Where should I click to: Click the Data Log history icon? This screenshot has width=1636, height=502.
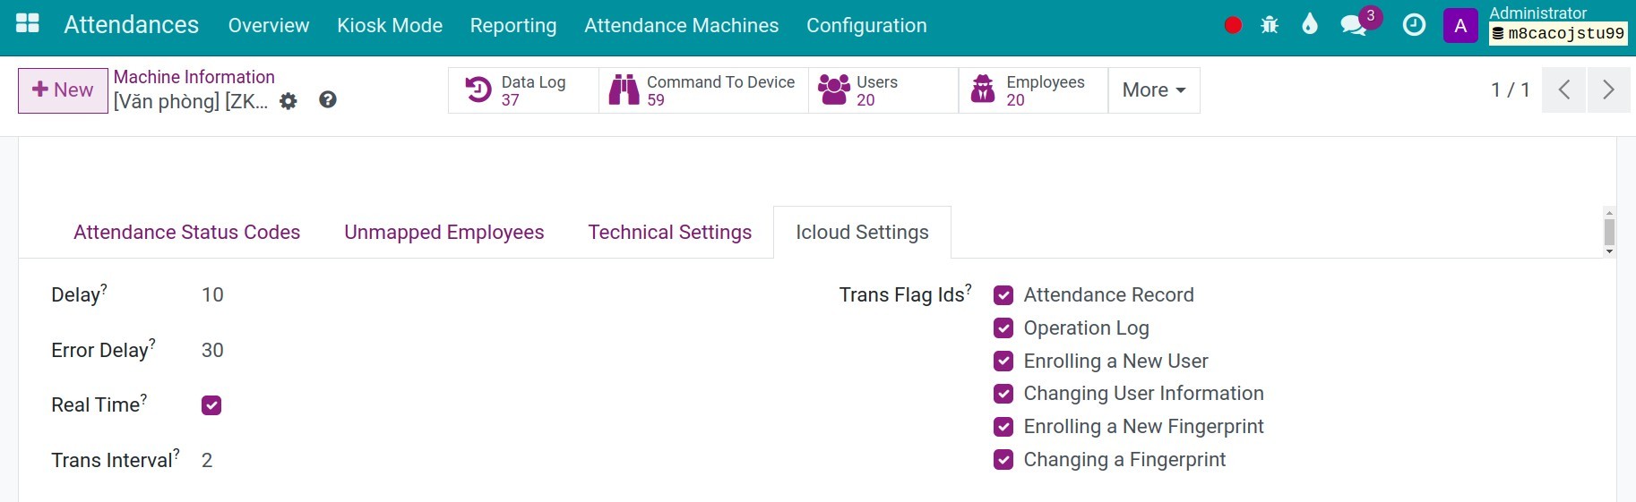pyautogui.click(x=478, y=90)
